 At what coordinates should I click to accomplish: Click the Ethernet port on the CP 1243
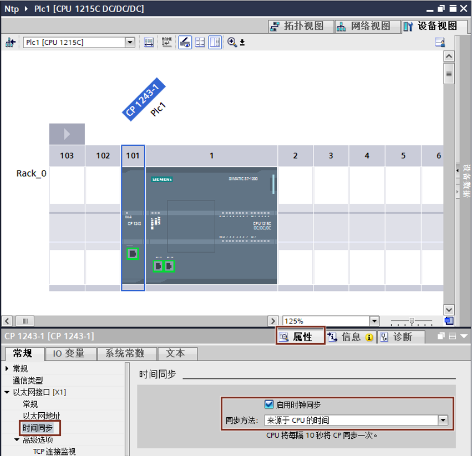click(133, 254)
